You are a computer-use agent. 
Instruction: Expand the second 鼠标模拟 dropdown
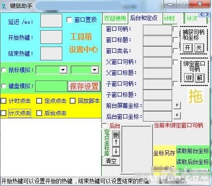pyautogui.click(x=85, y=70)
